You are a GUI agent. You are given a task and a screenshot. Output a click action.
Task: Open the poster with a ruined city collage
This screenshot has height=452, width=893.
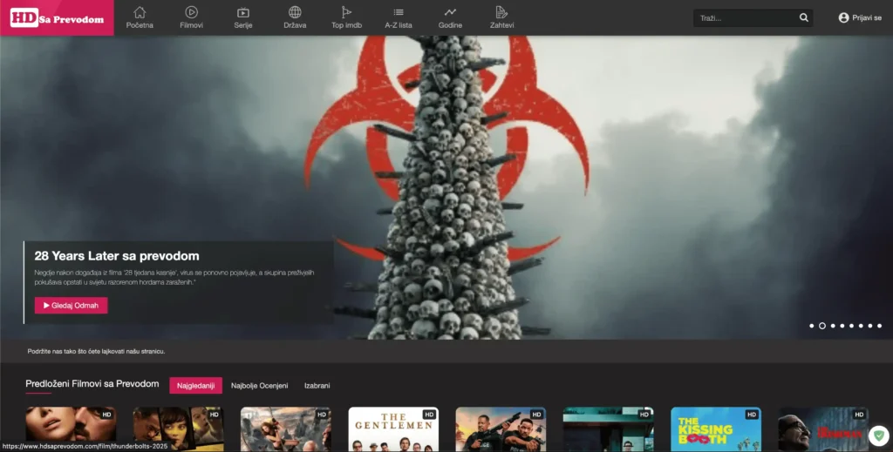286,429
